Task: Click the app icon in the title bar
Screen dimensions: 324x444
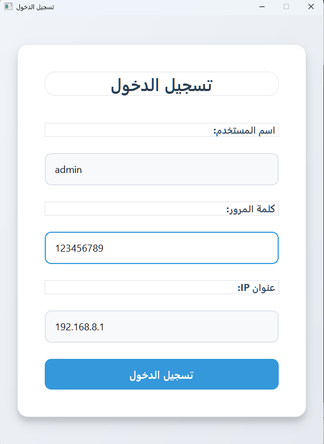Action: [9, 6]
